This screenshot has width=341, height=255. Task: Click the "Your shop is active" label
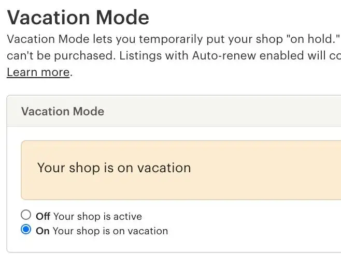(x=97, y=216)
